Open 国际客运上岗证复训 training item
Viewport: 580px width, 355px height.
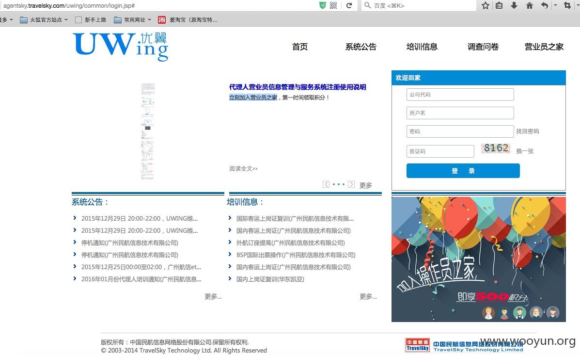[x=295, y=218]
